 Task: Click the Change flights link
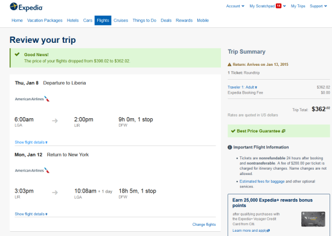pyautogui.click(x=204, y=225)
